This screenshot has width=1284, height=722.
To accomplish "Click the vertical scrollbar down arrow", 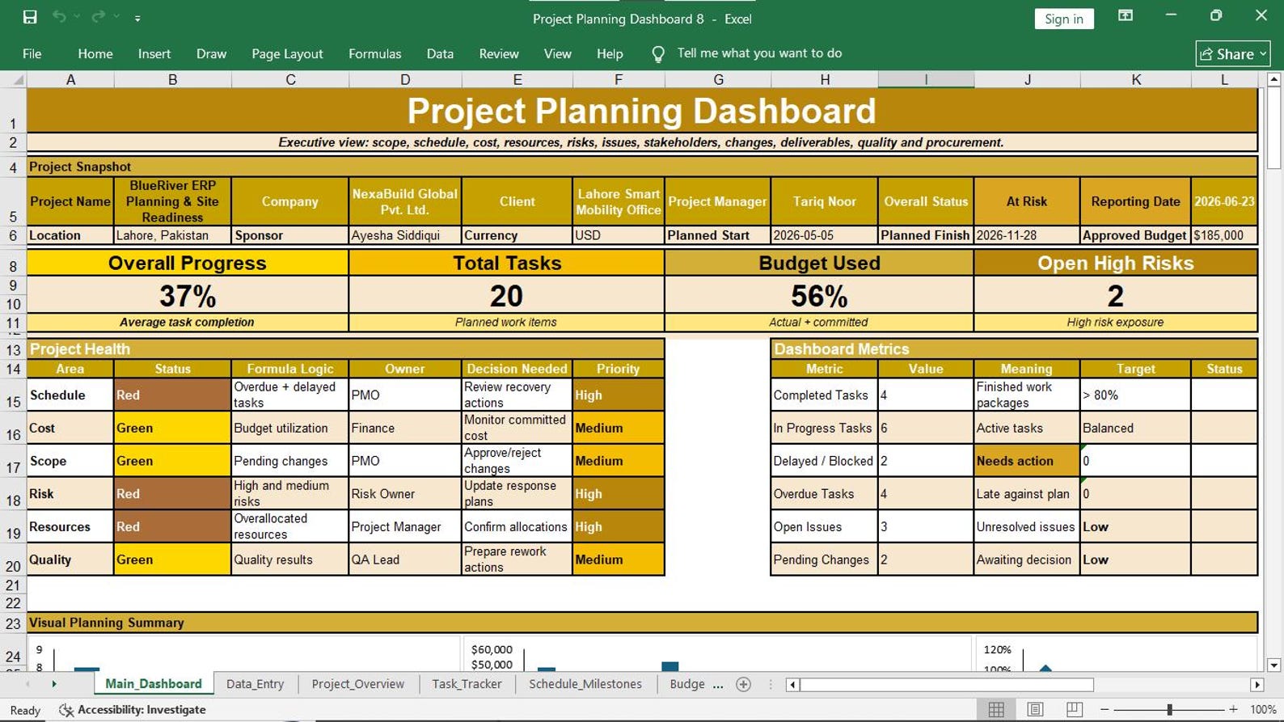I will point(1273,665).
